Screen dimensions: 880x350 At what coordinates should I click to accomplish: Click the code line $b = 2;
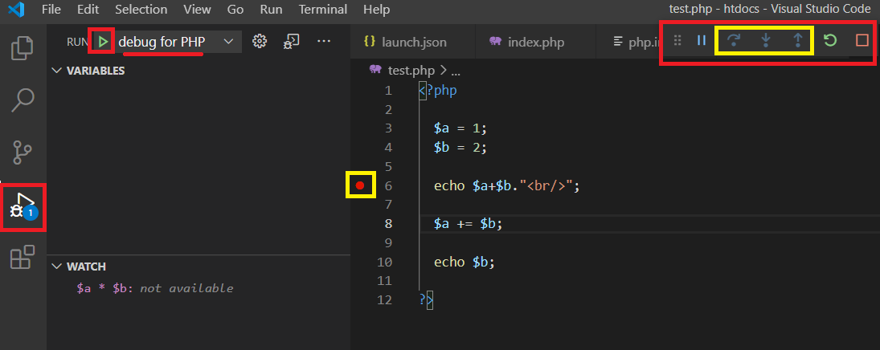point(460,148)
